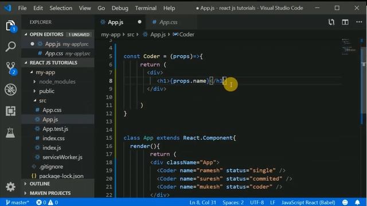Click the feedback smiley in status bar
This screenshot has height=206, width=367.
pos(345,202)
